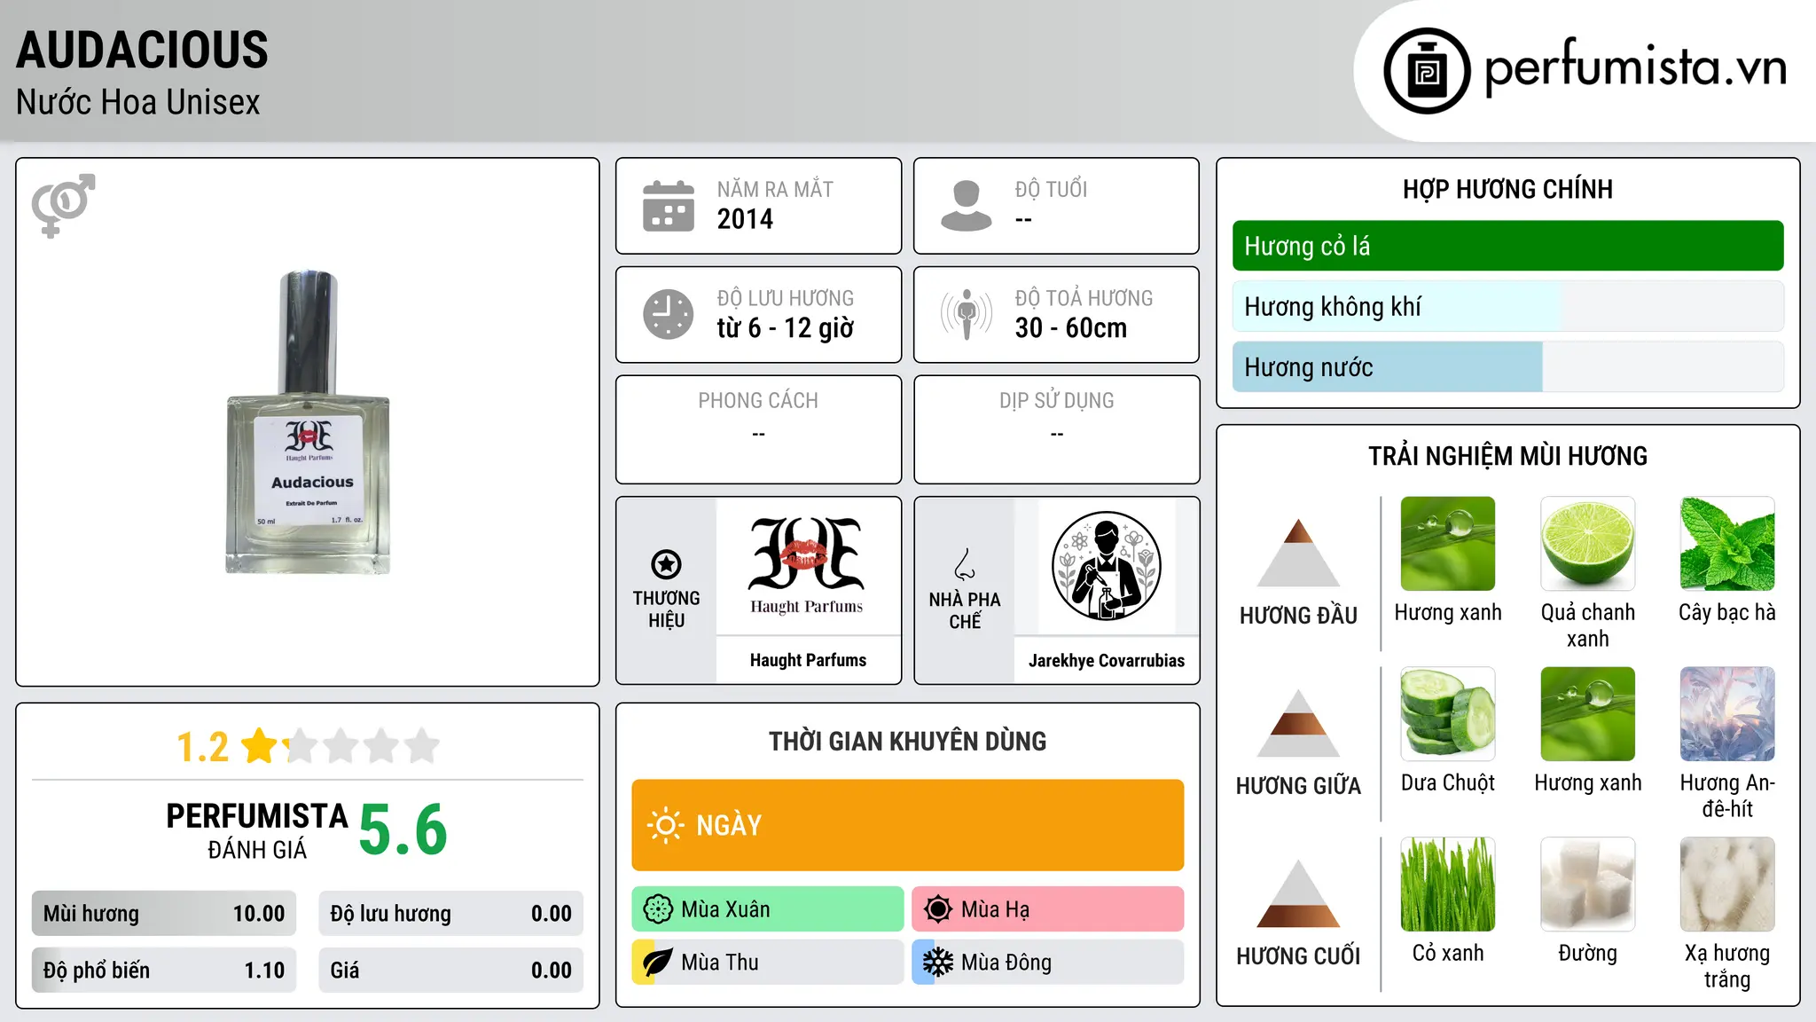
Task: Click the Nước Hoa Unisex subtitle
Action: tap(138, 103)
